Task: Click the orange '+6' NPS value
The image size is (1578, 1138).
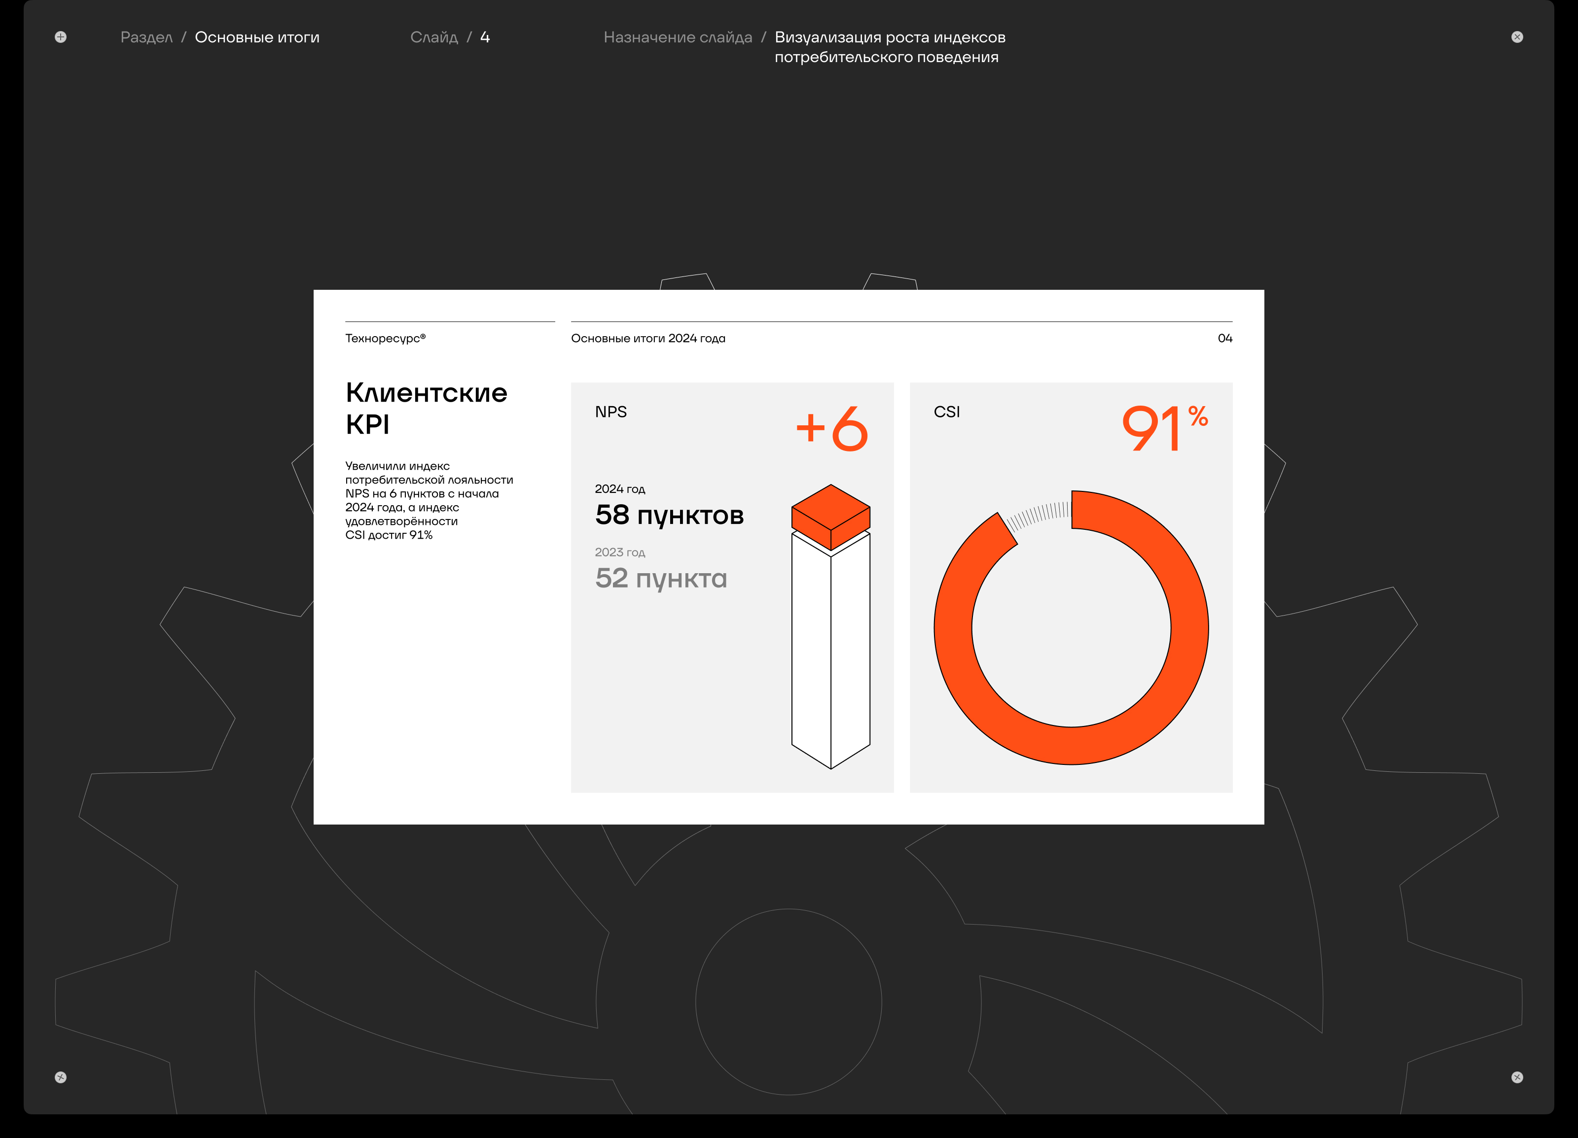Action: [832, 428]
